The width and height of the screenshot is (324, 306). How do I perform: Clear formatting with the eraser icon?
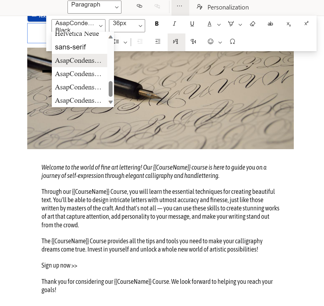253,24
